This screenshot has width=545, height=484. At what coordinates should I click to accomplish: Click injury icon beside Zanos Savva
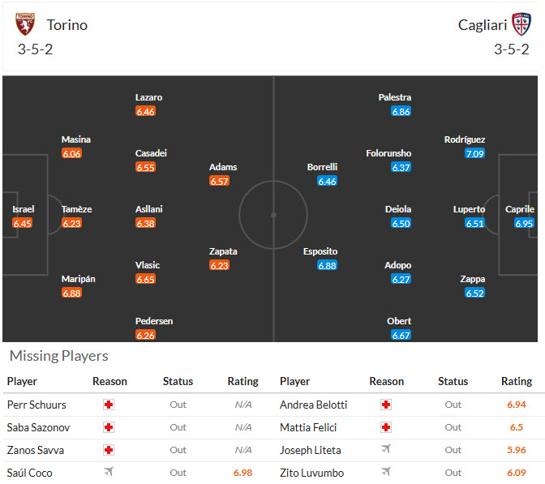[109, 450]
